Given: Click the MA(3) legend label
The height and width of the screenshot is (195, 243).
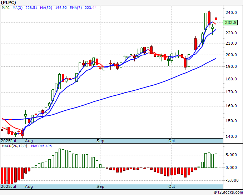Looking at the screenshot, I should pos(18,8).
